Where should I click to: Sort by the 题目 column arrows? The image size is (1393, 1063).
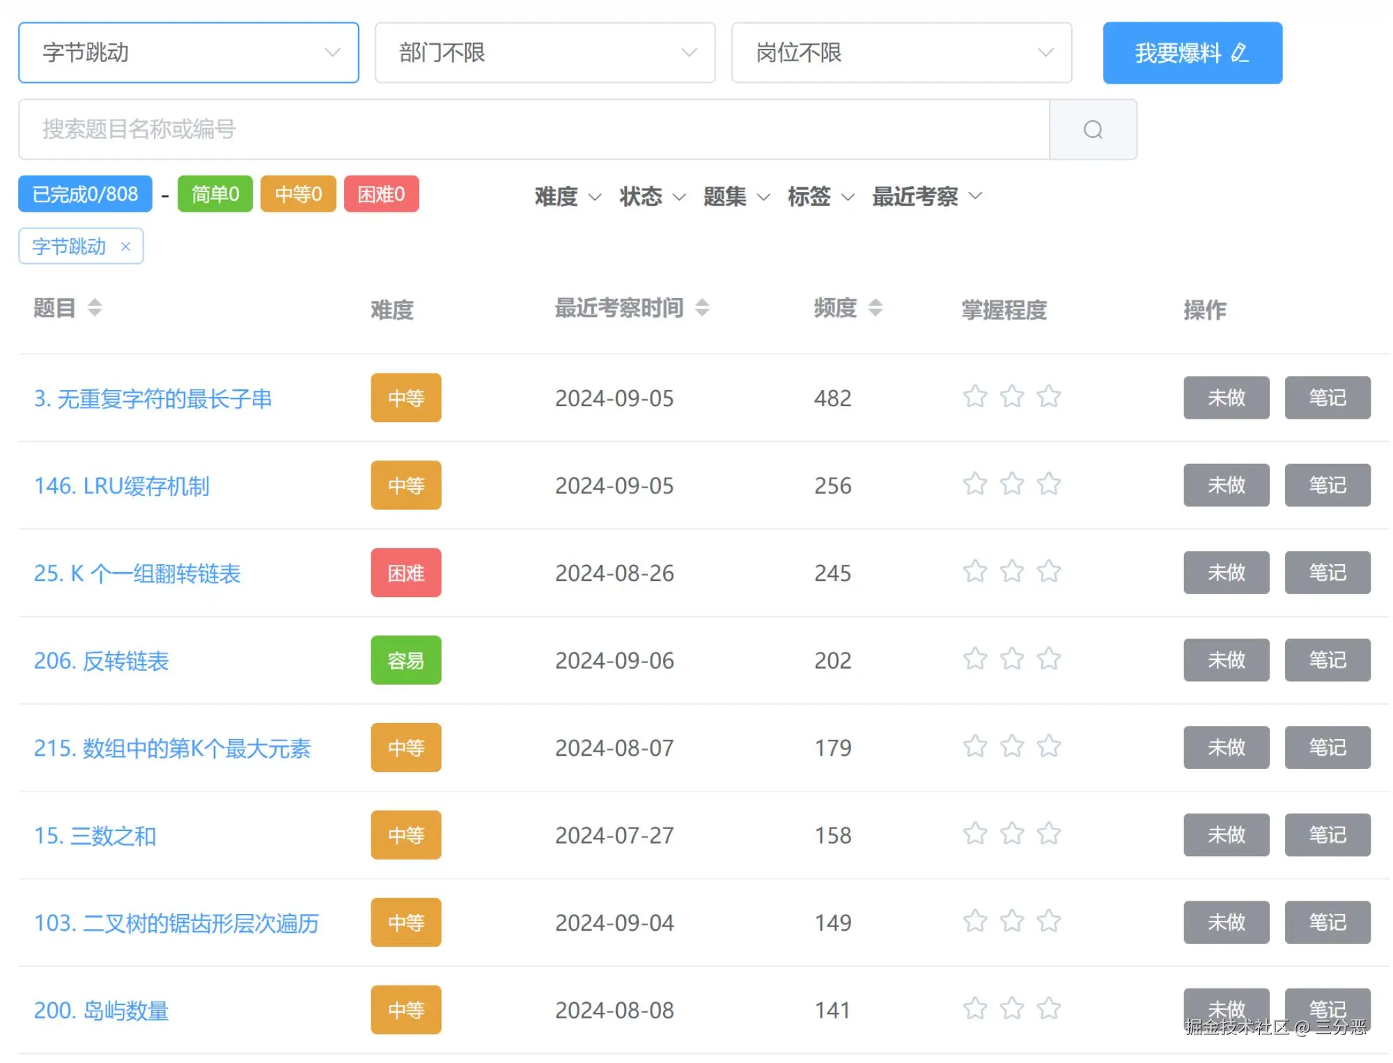click(x=95, y=307)
